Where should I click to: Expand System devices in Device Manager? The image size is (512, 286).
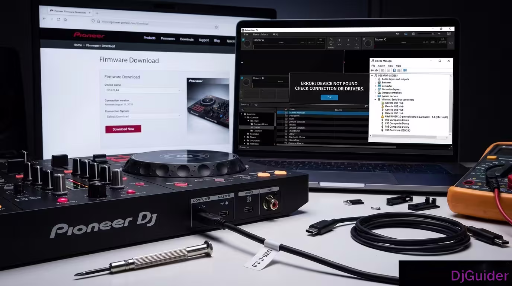tap(375, 96)
